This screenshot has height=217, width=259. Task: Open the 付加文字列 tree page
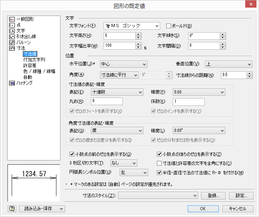click(x=34, y=60)
